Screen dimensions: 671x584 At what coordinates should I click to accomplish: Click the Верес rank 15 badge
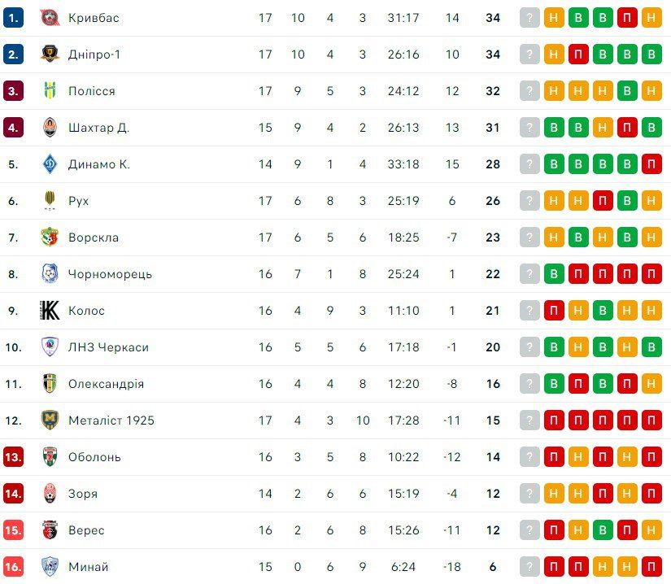[x=13, y=530]
